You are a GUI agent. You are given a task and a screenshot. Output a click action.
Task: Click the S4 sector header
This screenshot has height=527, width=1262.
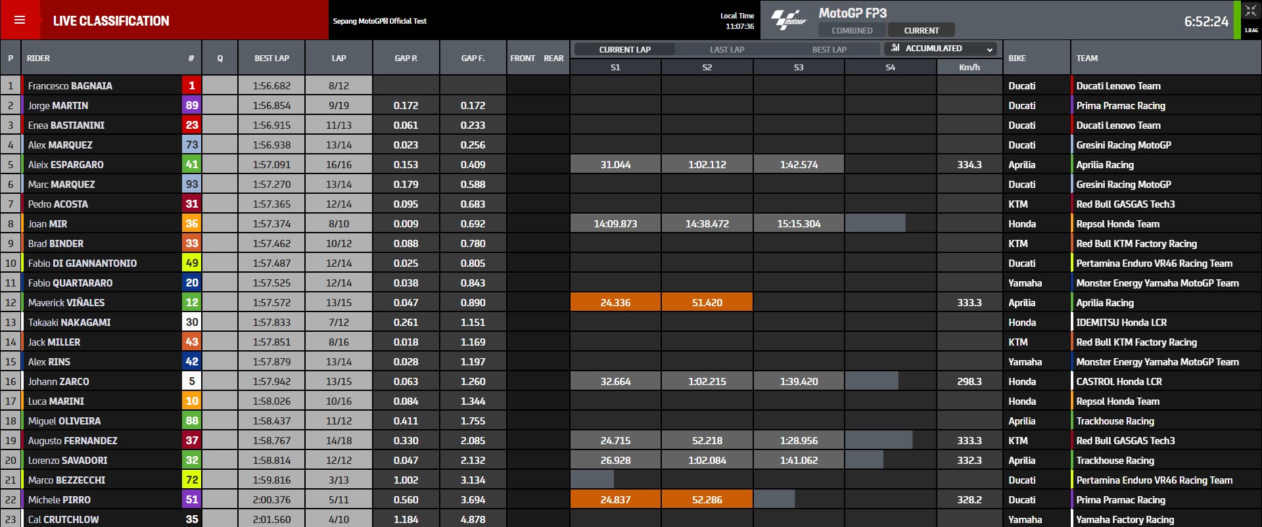(x=890, y=67)
